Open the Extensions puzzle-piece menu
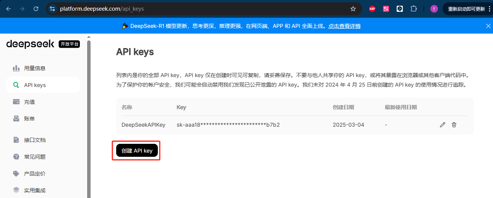The height and width of the screenshot is (198, 493). [x=414, y=9]
